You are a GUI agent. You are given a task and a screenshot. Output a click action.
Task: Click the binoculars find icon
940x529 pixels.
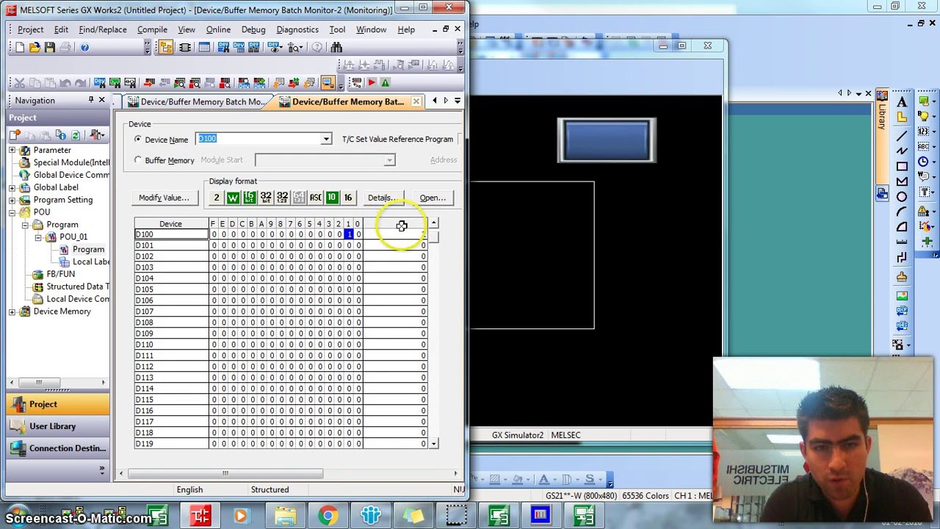pyautogui.click(x=336, y=47)
